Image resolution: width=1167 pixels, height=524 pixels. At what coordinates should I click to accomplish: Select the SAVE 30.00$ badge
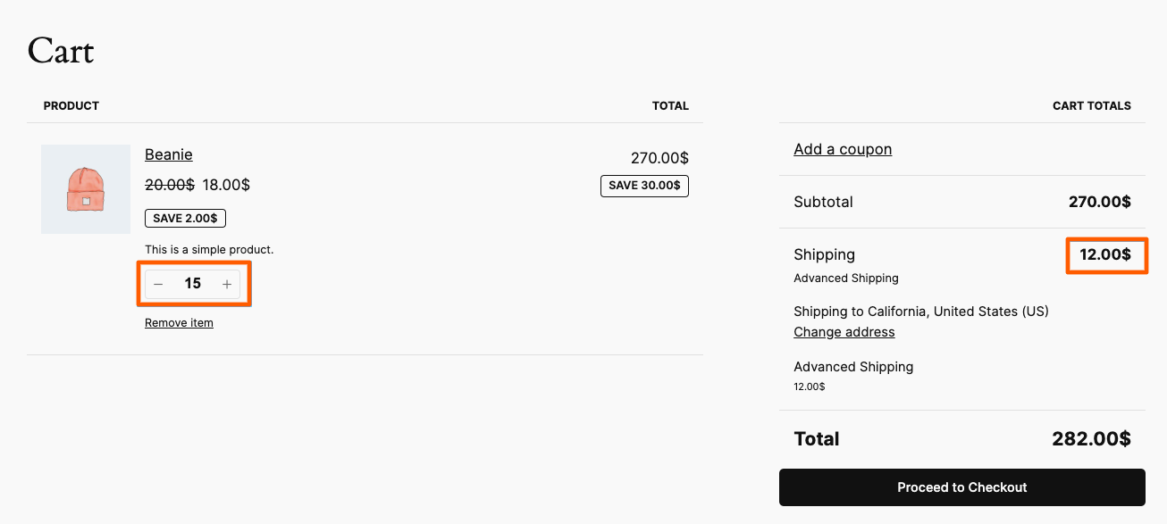pyautogui.click(x=644, y=186)
